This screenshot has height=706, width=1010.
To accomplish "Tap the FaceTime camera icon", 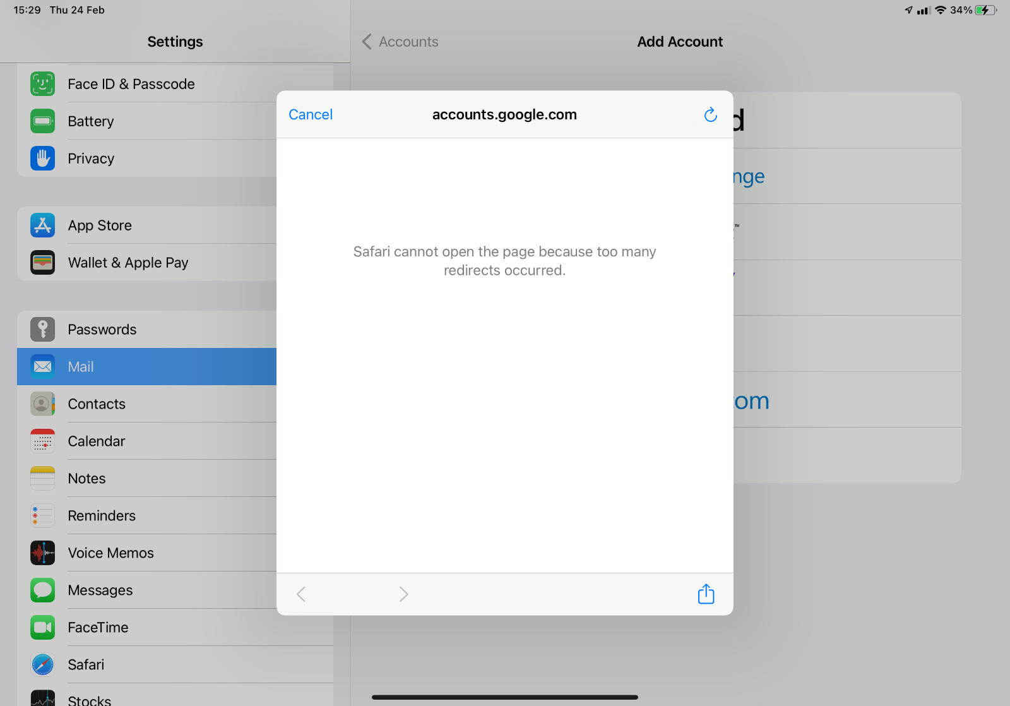I will pyautogui.click(x=42, y=628).
